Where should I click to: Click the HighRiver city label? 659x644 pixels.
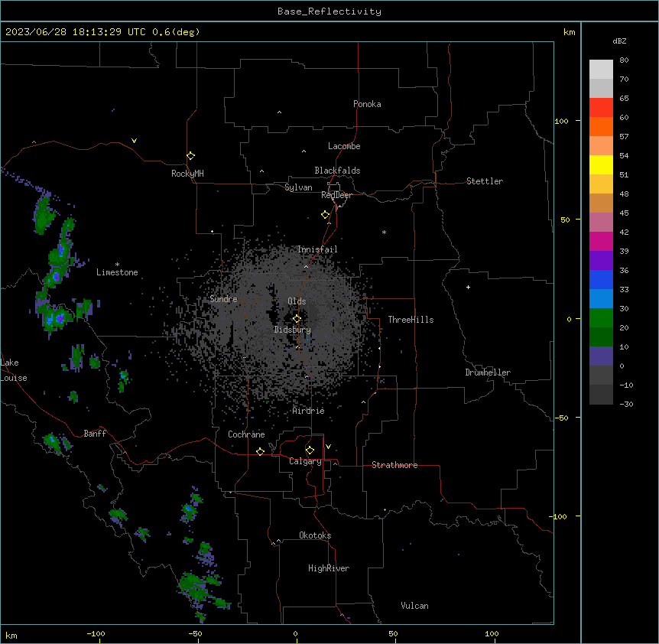point(329,568)
